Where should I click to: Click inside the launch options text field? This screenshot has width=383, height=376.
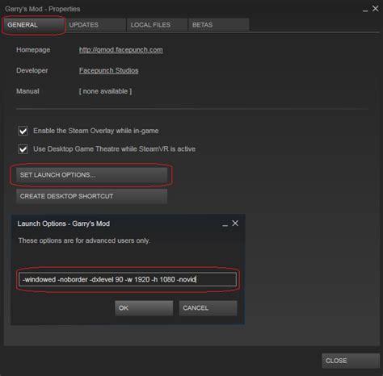tap(128, 279)
